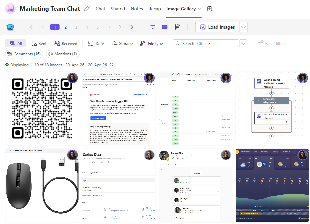This screenshot has width=310, height=224.
Task: Go to next page arrow
Action: coord(119,27)
